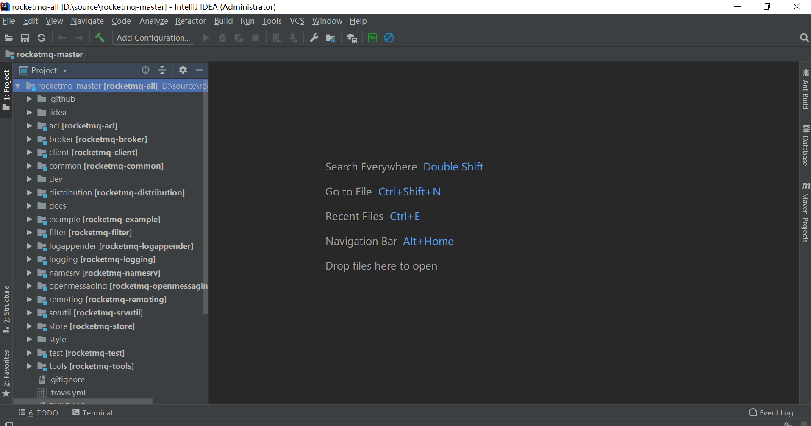Expand the broker module
Image resolution: width=811 pixels, height=426 pixels.
point(29,139)
